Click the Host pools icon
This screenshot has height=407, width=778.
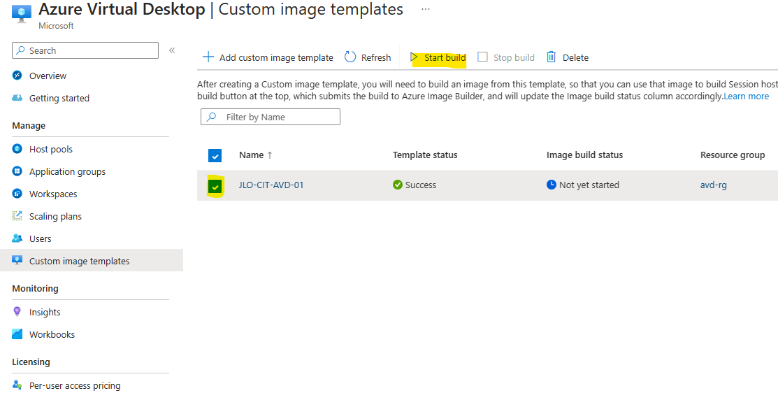tap(17, 149)
